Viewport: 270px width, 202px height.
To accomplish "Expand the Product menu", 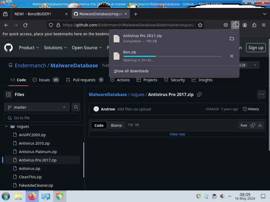I will coord(29,48).
